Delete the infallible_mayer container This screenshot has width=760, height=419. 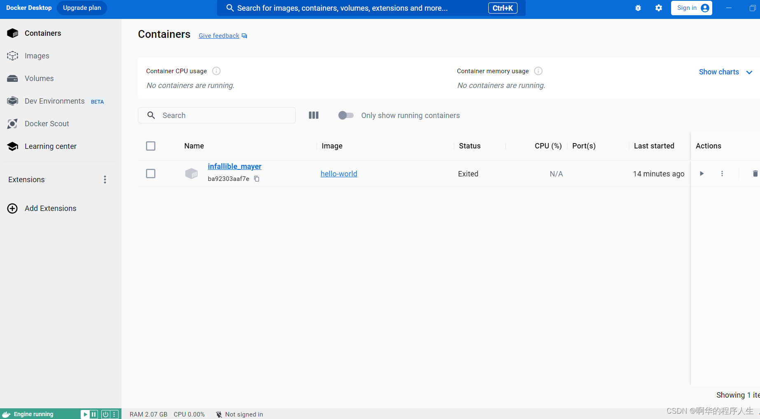pos(755,174)
